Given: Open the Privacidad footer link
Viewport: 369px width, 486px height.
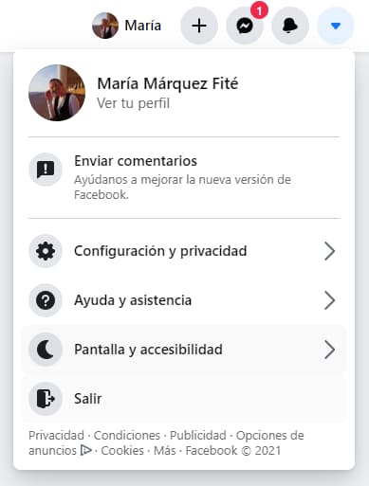Looking at the screenshot, I should click(x=56, y=435).
